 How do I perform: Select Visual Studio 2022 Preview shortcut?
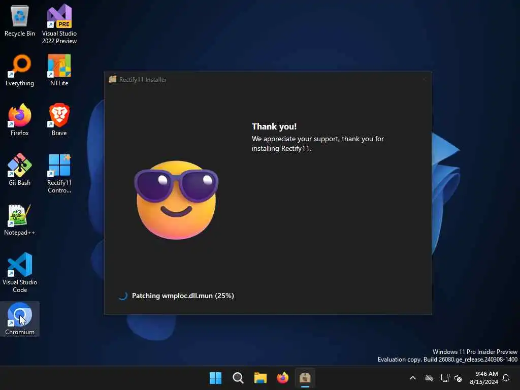[59, 24]
